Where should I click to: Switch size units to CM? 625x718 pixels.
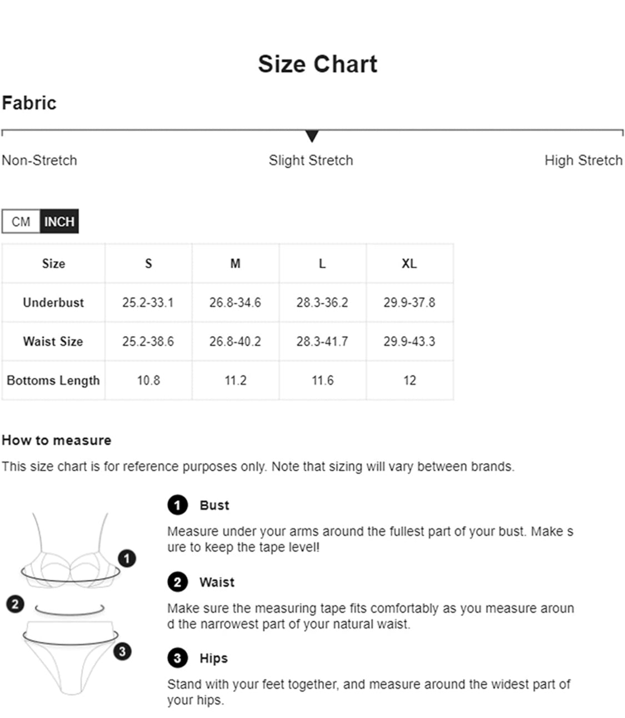tap(21, 222)
